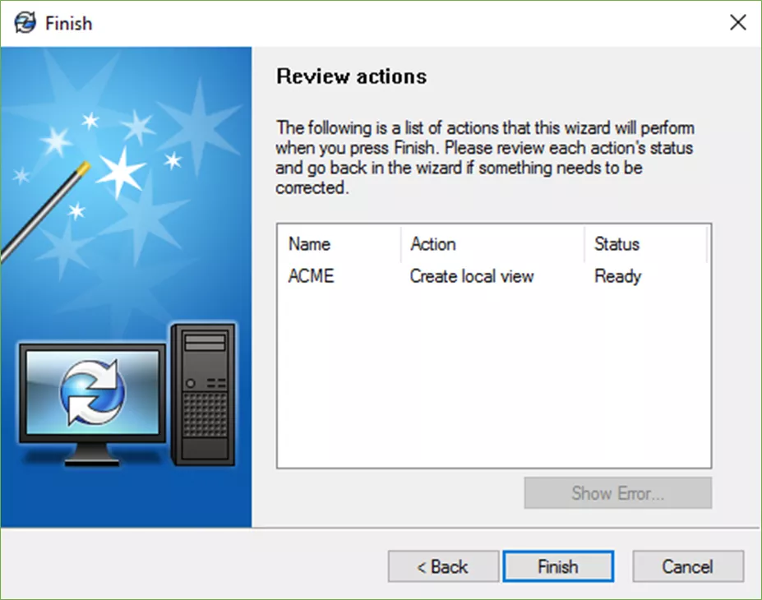Screen dimensions: 762x600
Task: Close the Finish dialog window
Action: (737, 23)
